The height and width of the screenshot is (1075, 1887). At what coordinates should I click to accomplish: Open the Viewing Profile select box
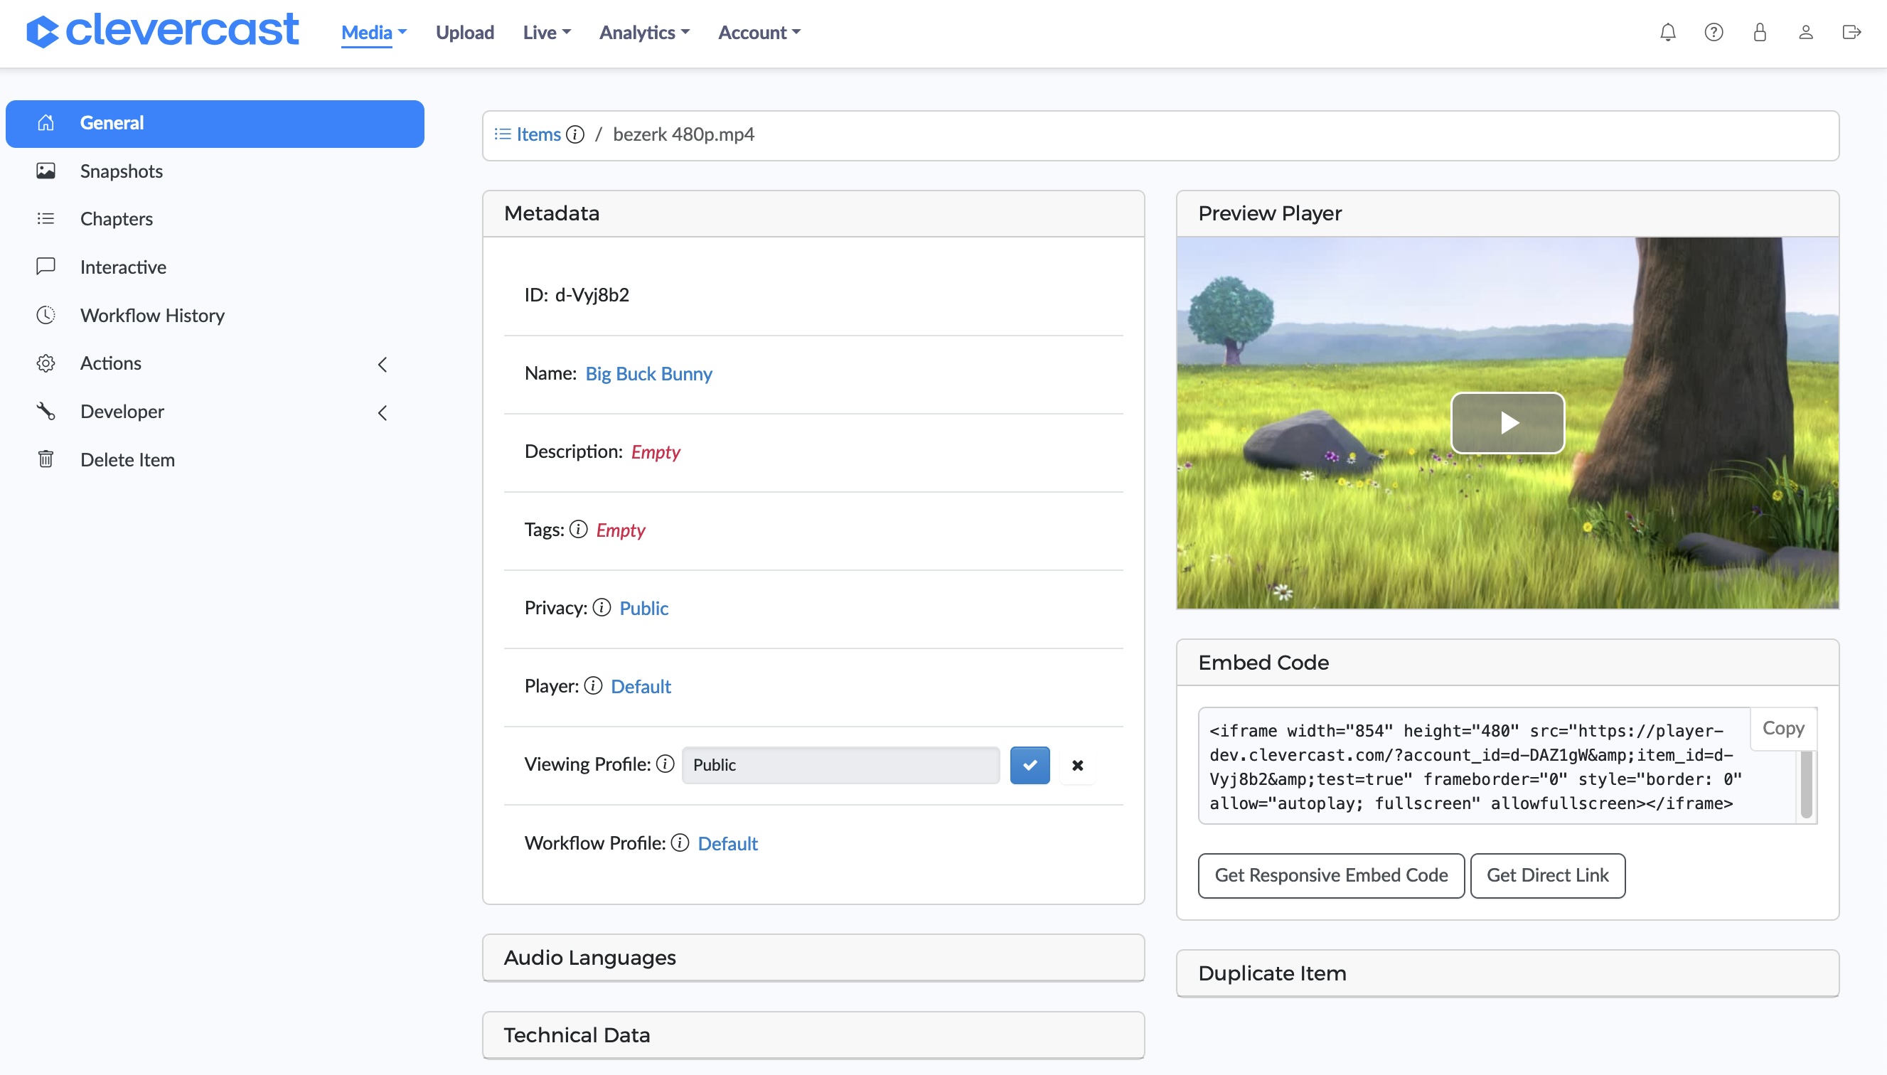click(x=841, y=765)
